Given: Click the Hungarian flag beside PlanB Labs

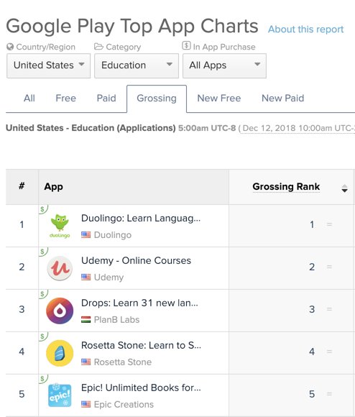Looking at the screenshot, I should tap(86, 319).
